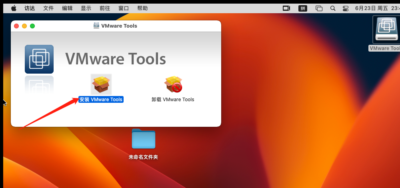Open the 帮助 menu

(142, 8)
